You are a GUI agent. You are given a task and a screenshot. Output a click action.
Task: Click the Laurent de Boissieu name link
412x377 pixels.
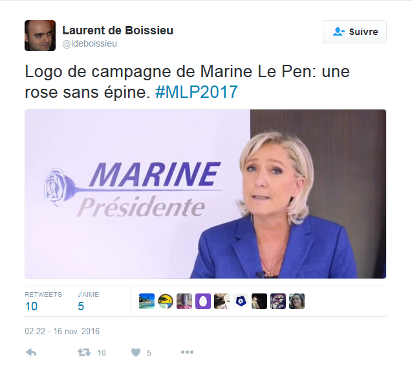[118, 30]
